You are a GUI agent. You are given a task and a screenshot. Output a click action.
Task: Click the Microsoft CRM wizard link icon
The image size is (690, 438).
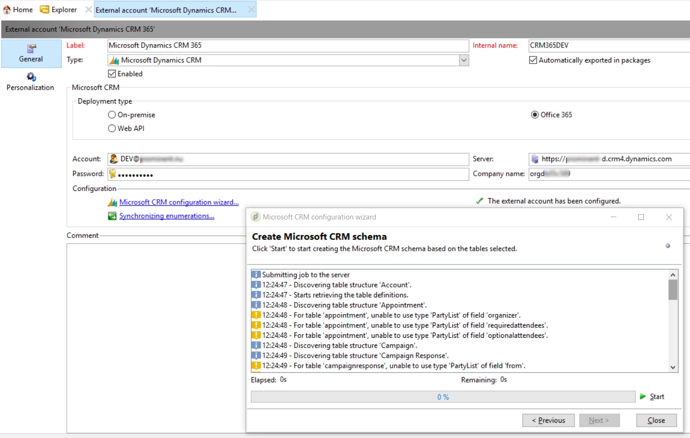pyautogui.click(x=112, y=202)
